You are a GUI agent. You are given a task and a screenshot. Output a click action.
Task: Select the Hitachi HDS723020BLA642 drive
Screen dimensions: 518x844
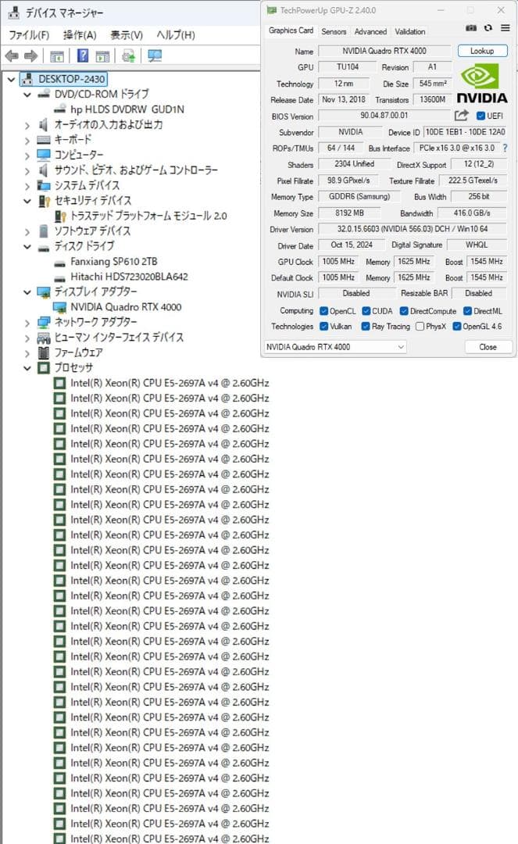[129, 277]
